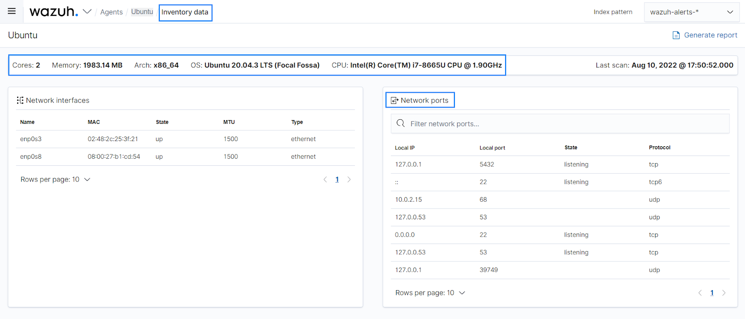Expand the dropdown arrow beside Wazuh logo
Image resolution: width=745 pixels, height=319 pixels.
click(x=87, y=12)
